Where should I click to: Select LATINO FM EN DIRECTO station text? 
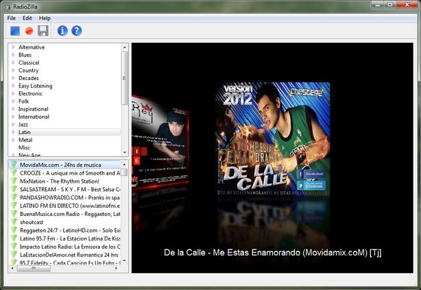(x=69, y=205)
